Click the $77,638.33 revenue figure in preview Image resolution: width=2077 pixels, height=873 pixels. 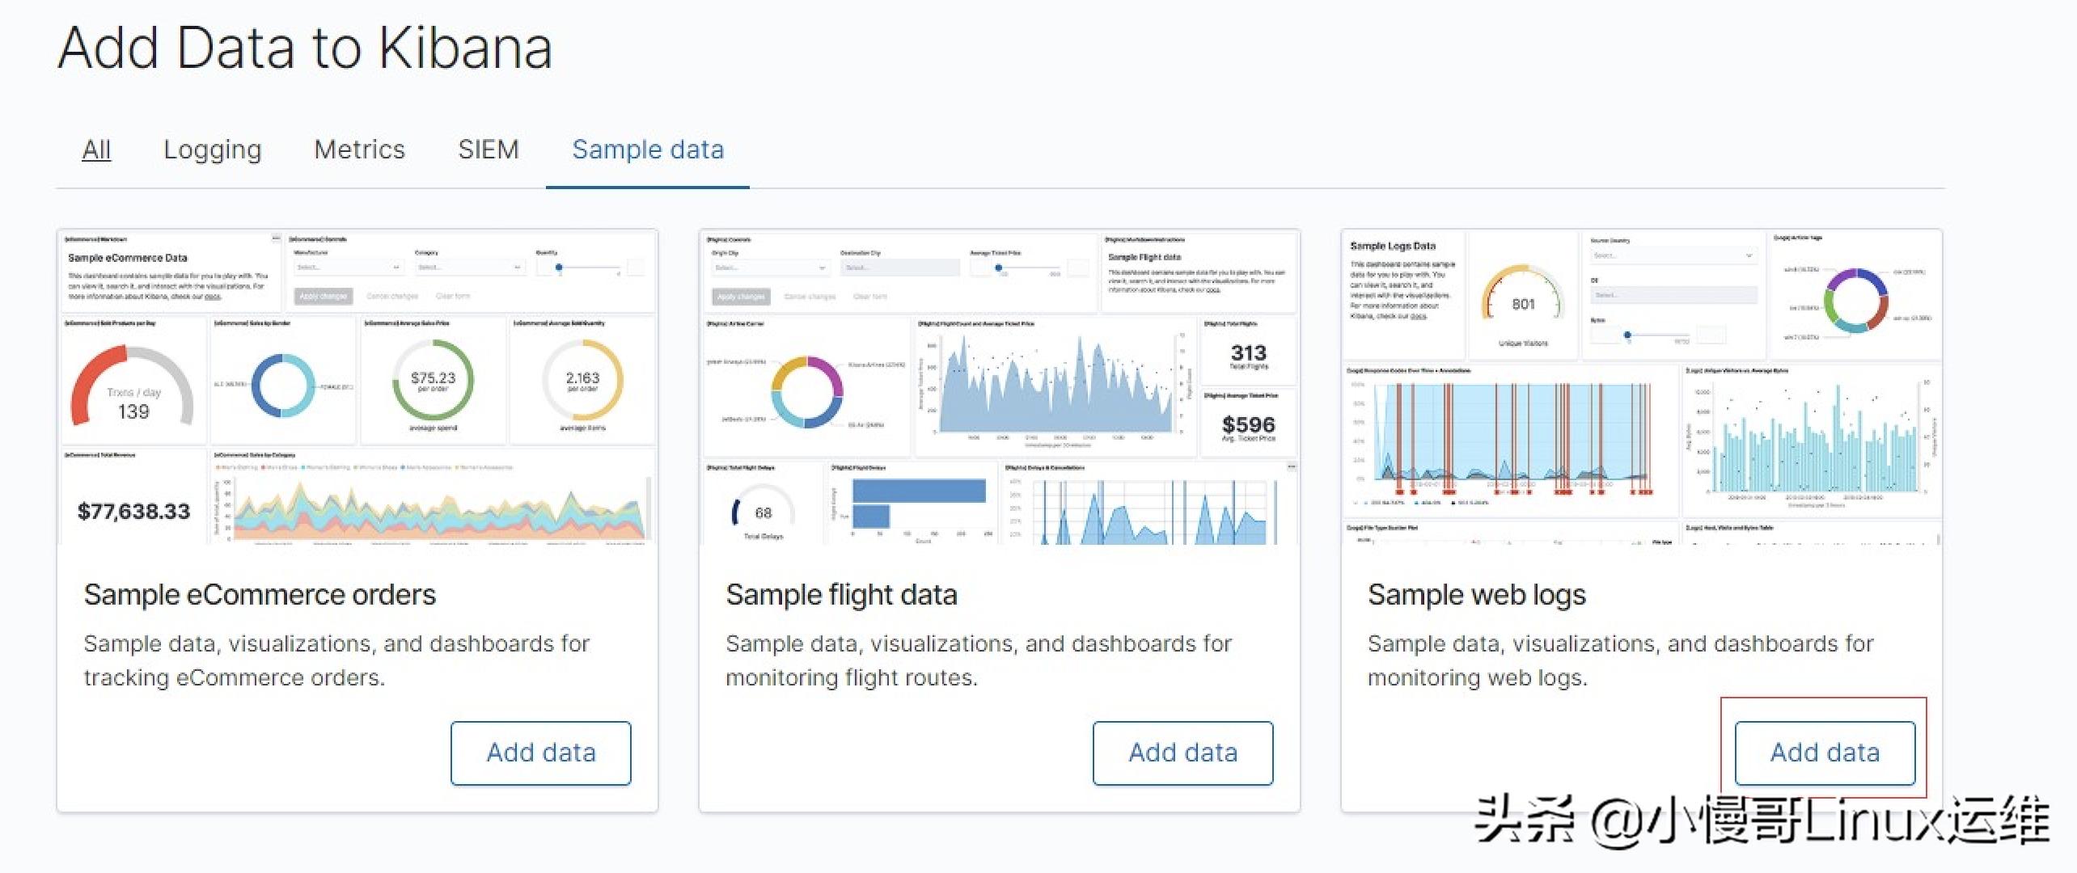[x=133, y=511]
